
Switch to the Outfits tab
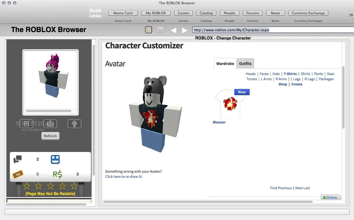pyautogui.click(x=245, y=63)
